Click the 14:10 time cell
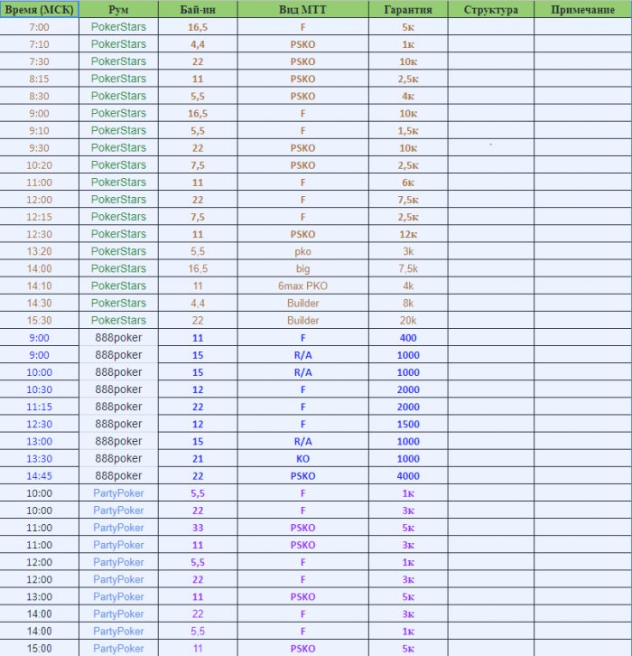 (x=40, y=286)
